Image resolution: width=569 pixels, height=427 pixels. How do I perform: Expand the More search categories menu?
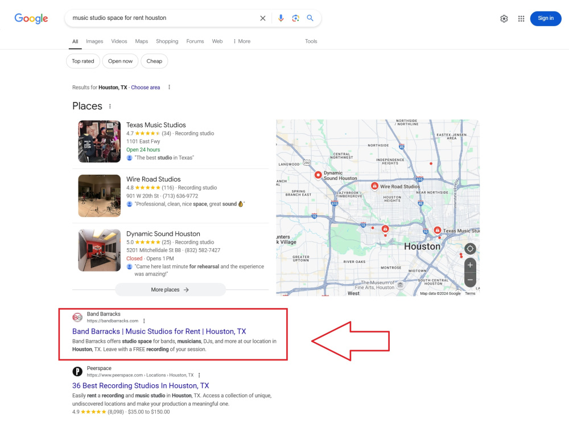click(242, 42)
